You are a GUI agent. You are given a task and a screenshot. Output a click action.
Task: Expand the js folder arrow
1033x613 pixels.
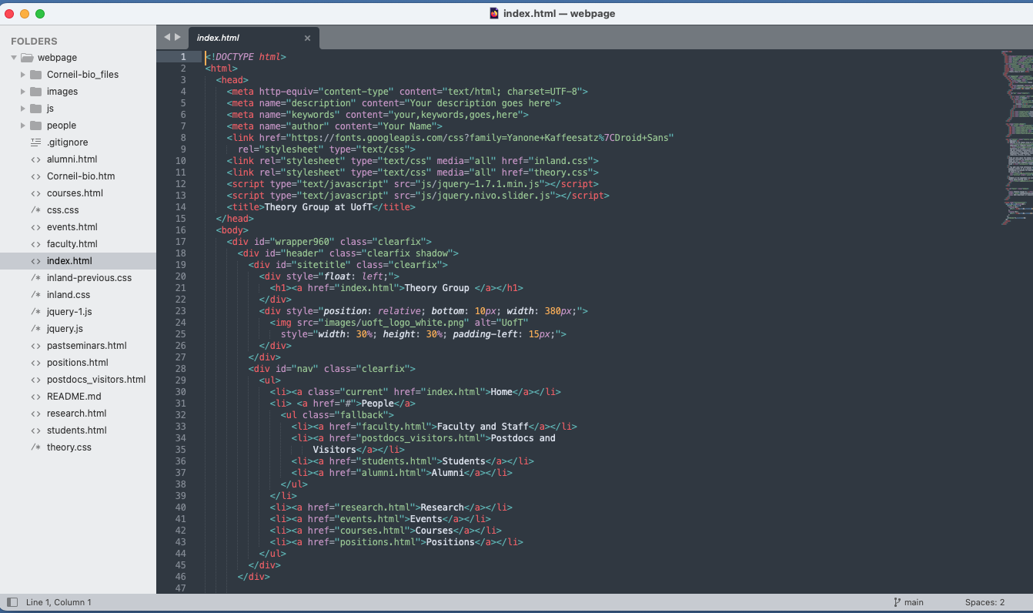[23, 109]
